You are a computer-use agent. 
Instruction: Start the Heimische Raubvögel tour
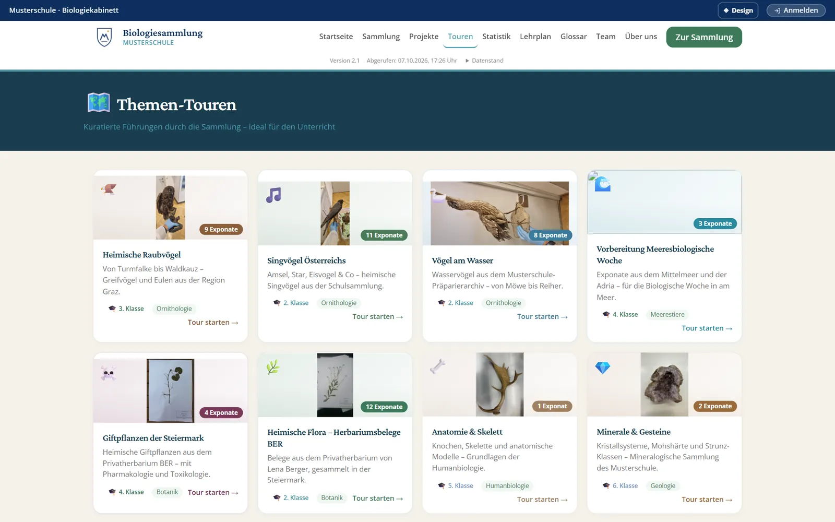point(213,323)
